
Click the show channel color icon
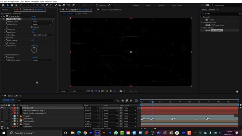(107, 91)
